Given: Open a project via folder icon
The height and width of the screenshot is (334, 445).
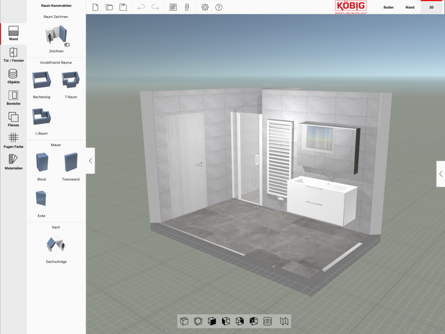Looking at the screenshot, I should click(x=109, y=8).
